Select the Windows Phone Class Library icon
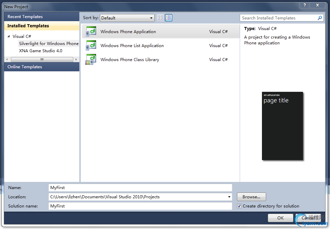The image size is (330, 229). pos(91,60)
